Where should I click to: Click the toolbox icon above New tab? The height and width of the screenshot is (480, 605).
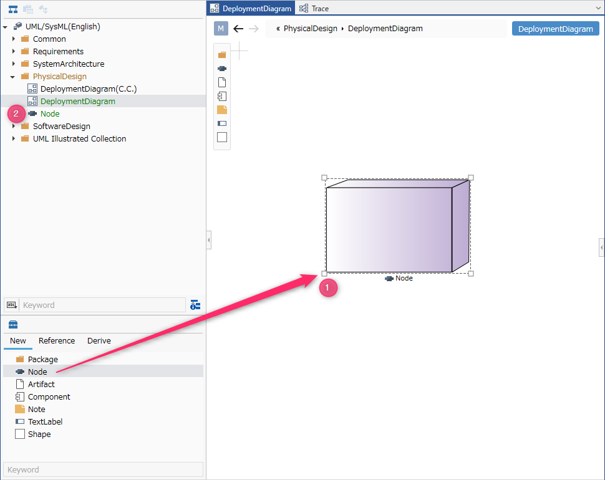coord(13,324)
